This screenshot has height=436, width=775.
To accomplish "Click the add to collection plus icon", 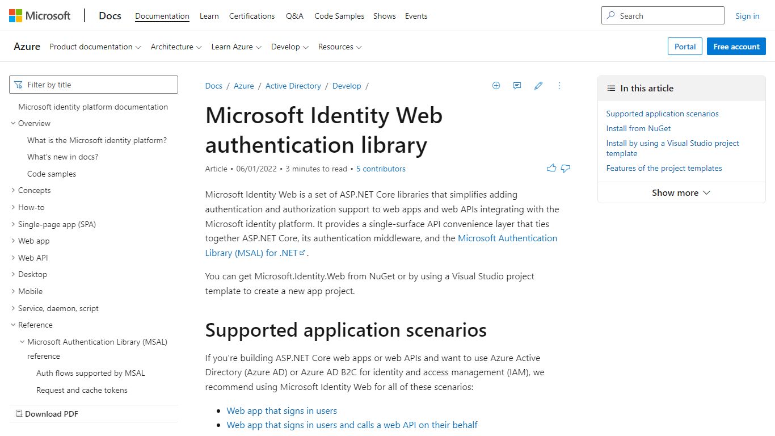I will coord(496,86).
